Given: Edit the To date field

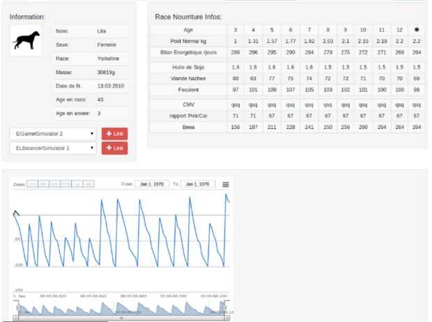Looking at the screenshot, I should (198, 184).
